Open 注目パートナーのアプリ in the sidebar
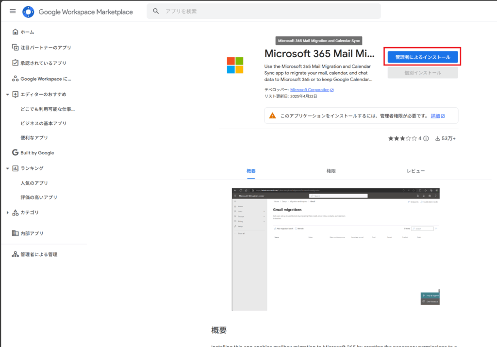This screenshot has width=497, height=347. 46,48
